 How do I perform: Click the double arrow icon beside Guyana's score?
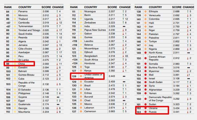pos(58,97)
